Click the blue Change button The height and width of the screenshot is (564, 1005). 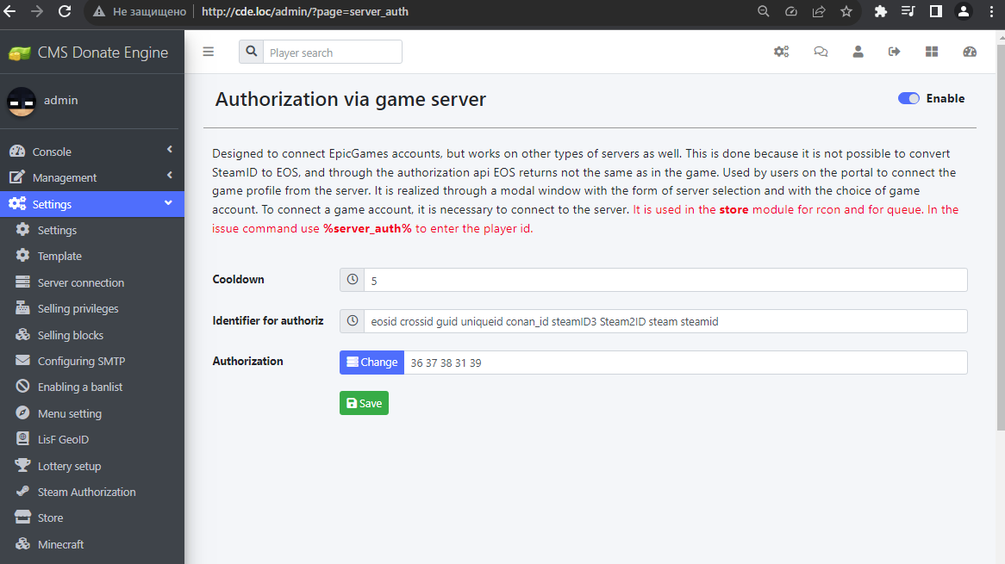coord(371,363)
